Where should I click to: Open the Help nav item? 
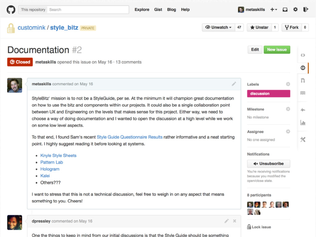click(x=185, y=10)
